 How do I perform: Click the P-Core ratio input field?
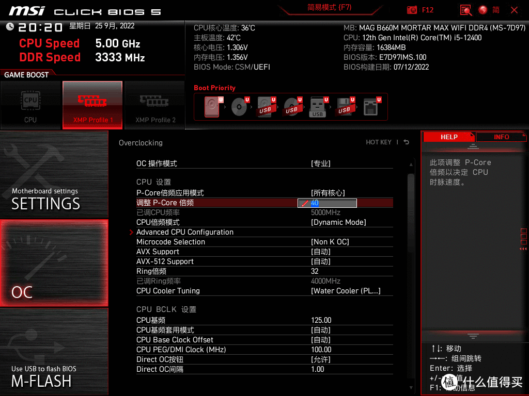[x=327, y=203]
